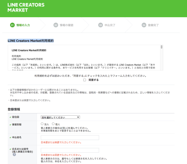Click the 申込者名 input field
The width and height of the screenshot is (187, 164).
(x=70, y=137)
